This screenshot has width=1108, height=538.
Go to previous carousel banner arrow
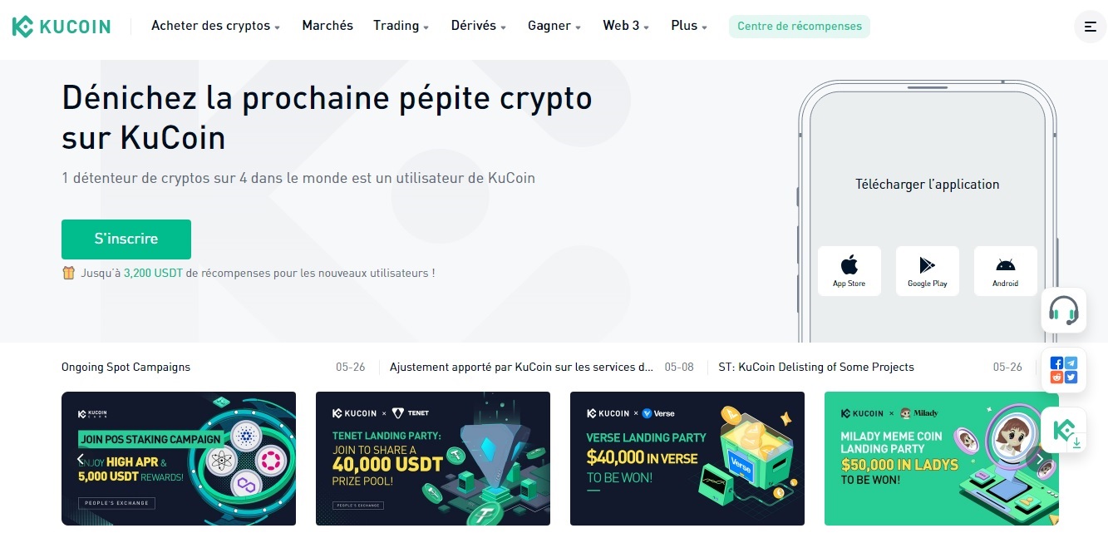point(81,458)
